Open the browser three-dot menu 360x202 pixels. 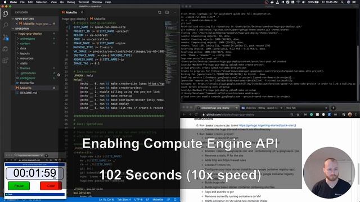(356, 114)
